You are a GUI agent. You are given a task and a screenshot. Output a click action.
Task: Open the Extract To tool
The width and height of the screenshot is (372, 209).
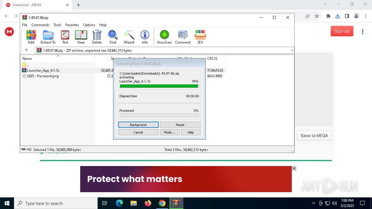coord(48,37)
